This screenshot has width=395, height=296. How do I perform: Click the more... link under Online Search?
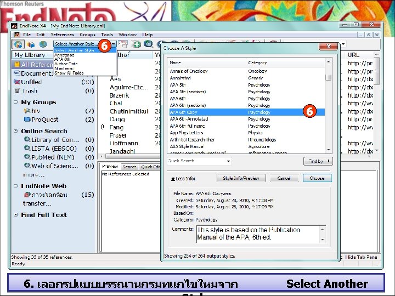34,174
